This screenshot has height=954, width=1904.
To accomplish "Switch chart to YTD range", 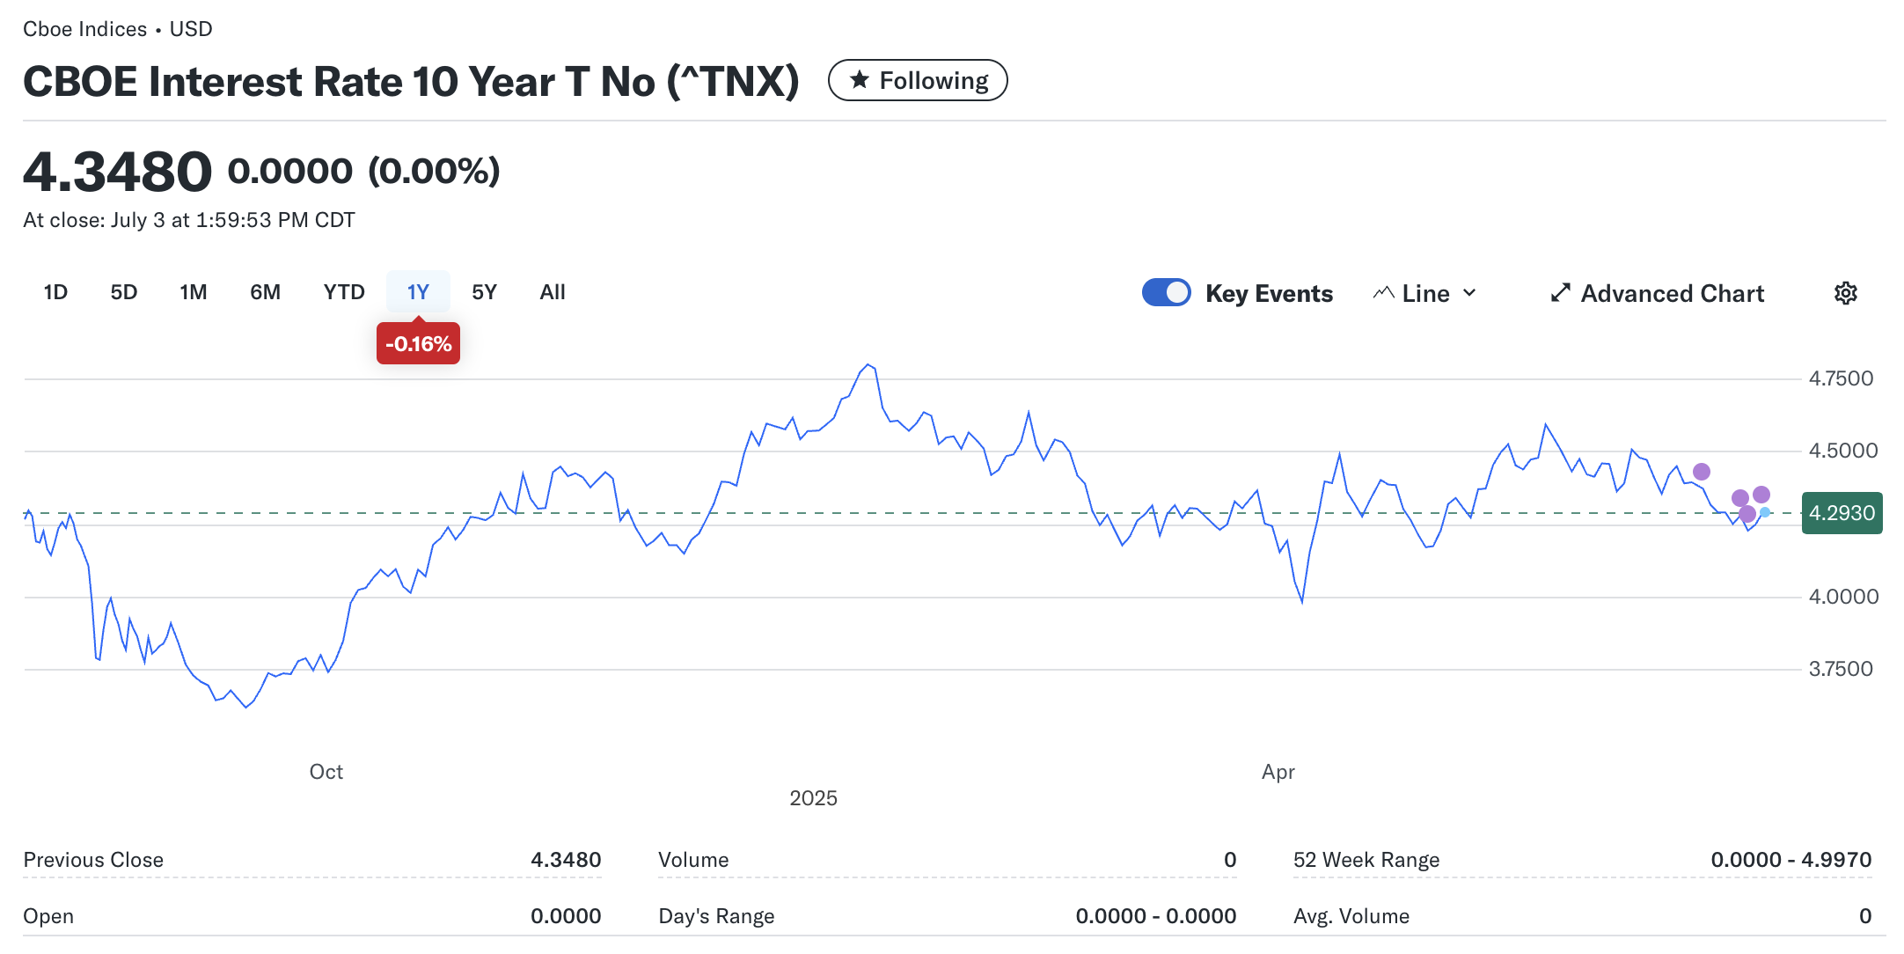I will click(x=344, y=292).
